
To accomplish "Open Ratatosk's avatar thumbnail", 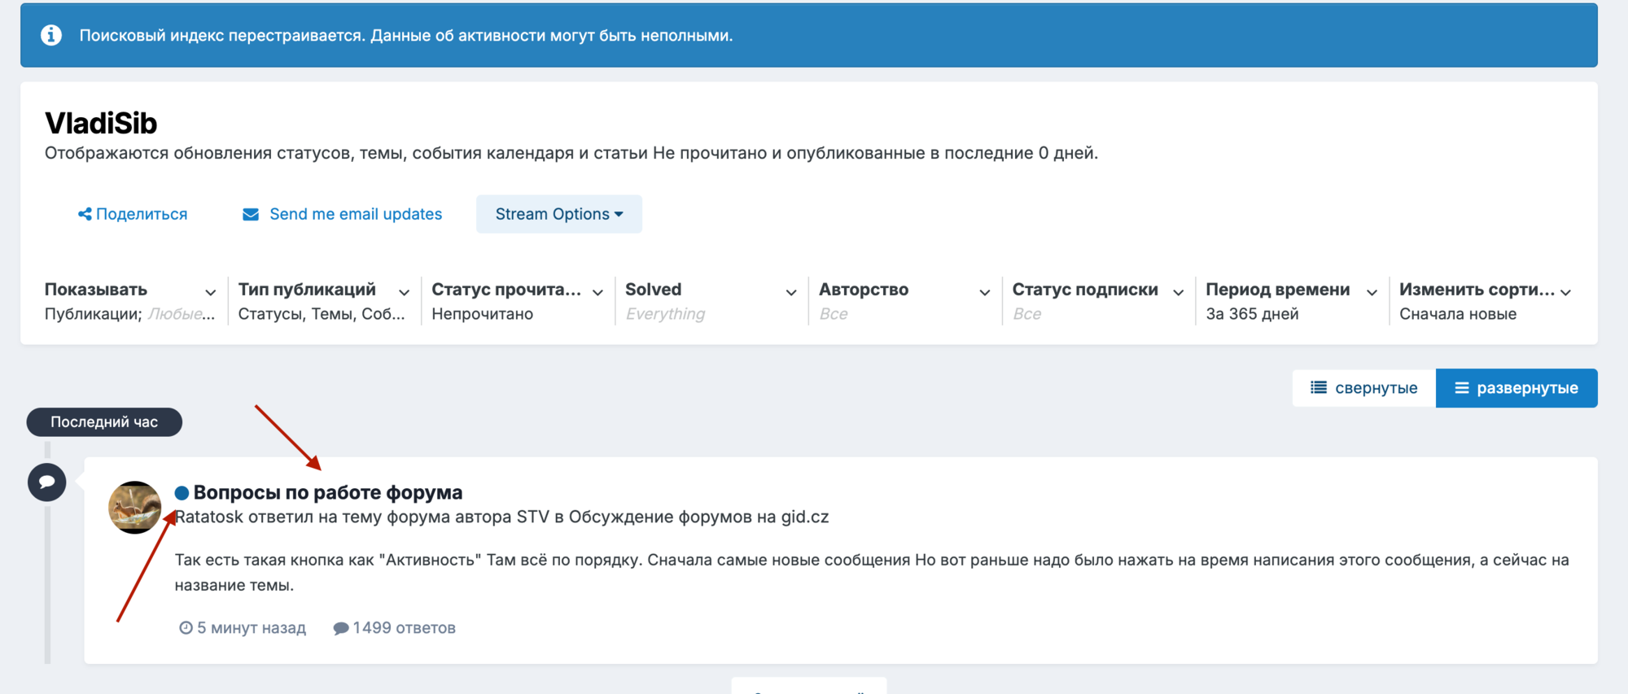I will (x=135, y=508).
